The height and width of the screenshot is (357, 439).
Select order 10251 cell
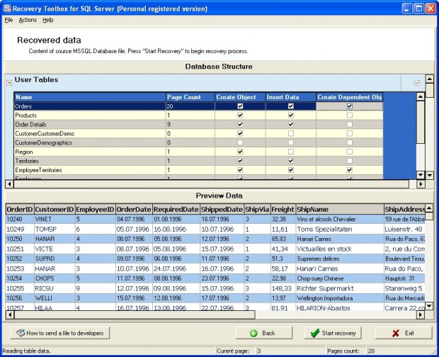pos(20,249)
